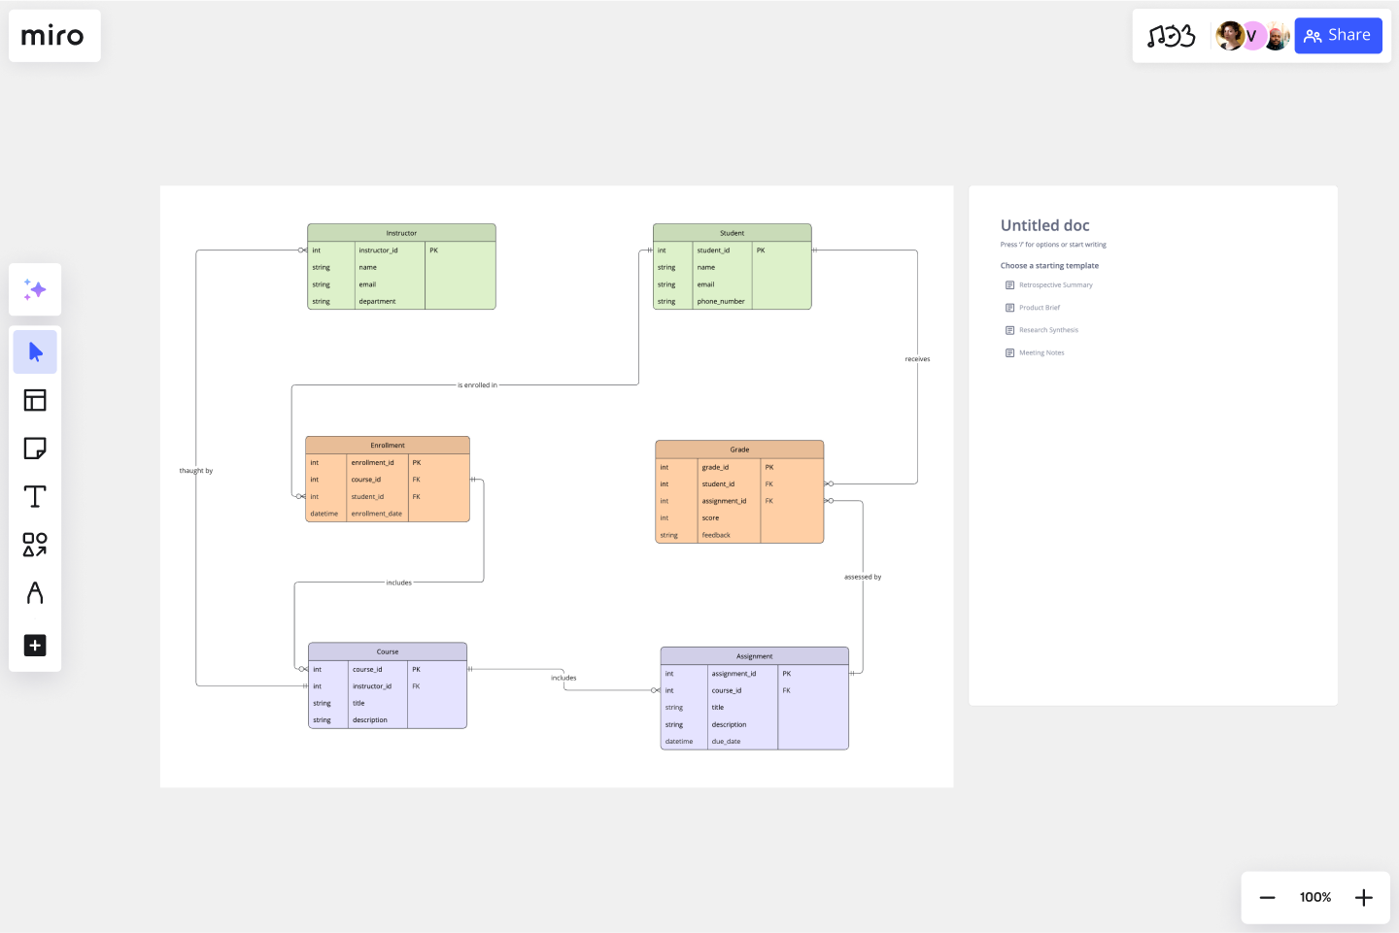Open more tools with the plus icon

[35, 645]
